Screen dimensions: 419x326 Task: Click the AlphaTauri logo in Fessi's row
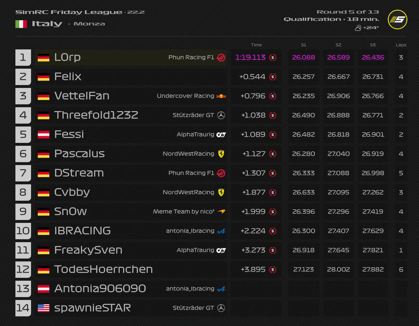point(221,134)
